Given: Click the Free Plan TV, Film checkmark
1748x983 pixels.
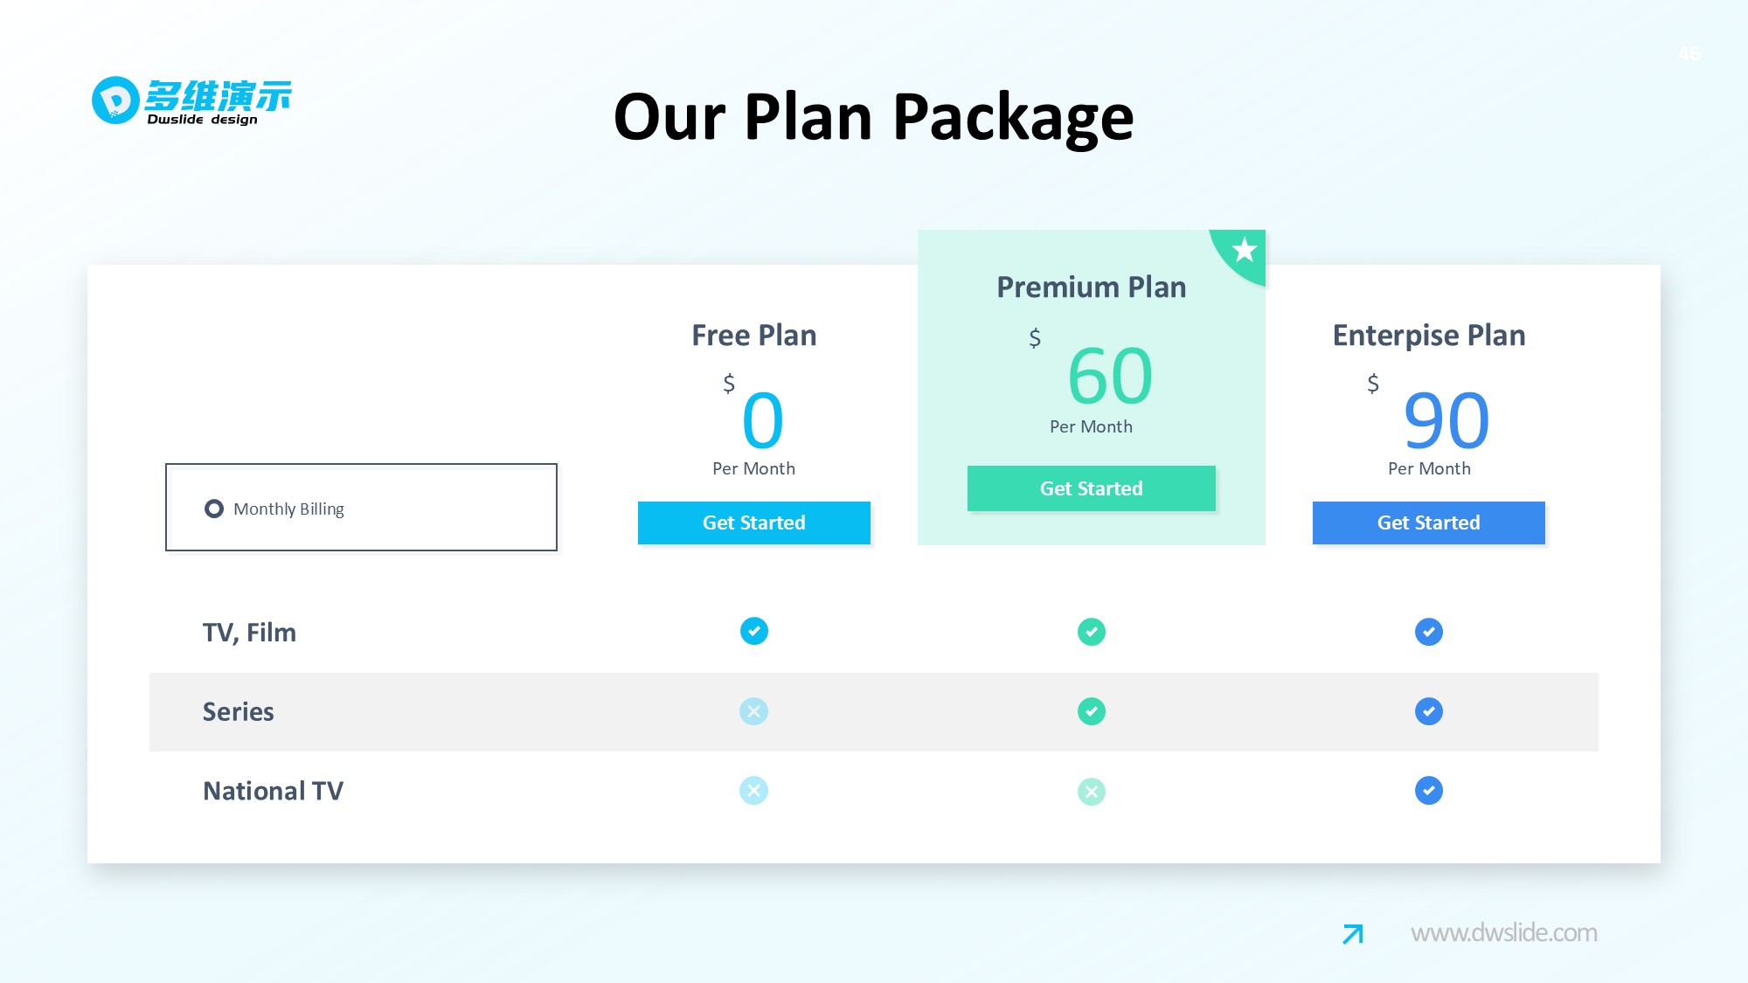Looking at the screenshot, I should [753, 631].
